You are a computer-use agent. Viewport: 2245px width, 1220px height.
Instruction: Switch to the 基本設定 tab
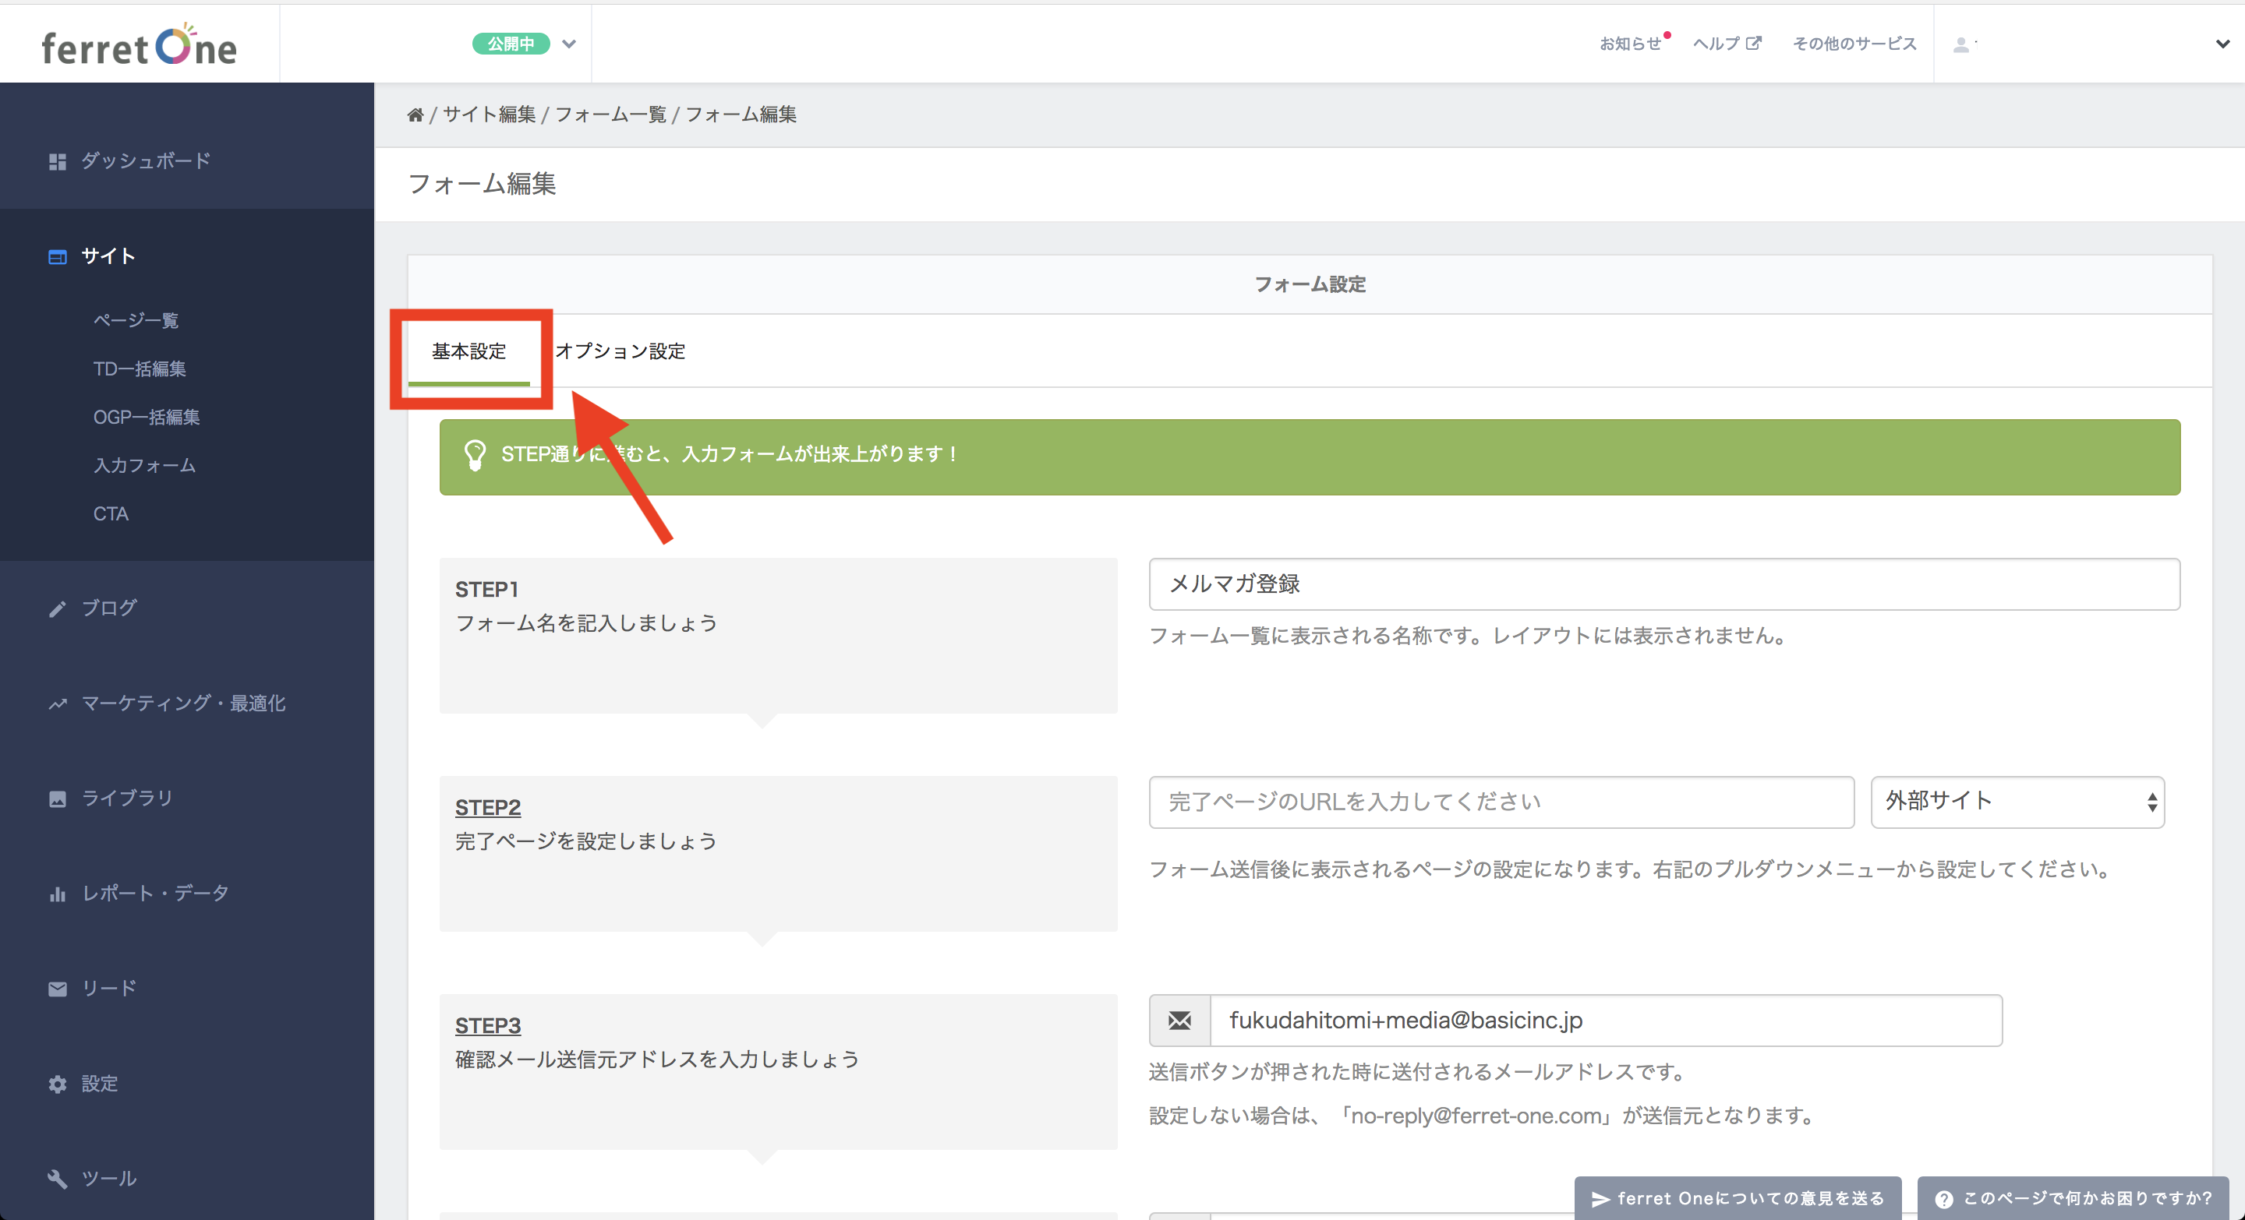(468, 352)
